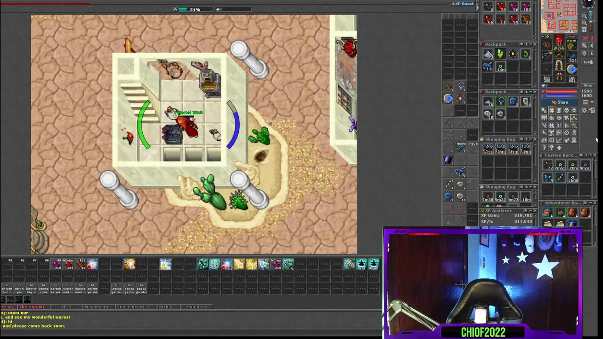Image resolution: width=603 pixels, height=339 pixels.
Task: Click the 'hi edron yes' hotkey button
Action: tap(19, 289)
